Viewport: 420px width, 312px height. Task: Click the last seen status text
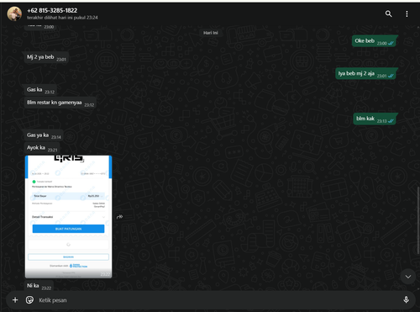tap(62, 18)
